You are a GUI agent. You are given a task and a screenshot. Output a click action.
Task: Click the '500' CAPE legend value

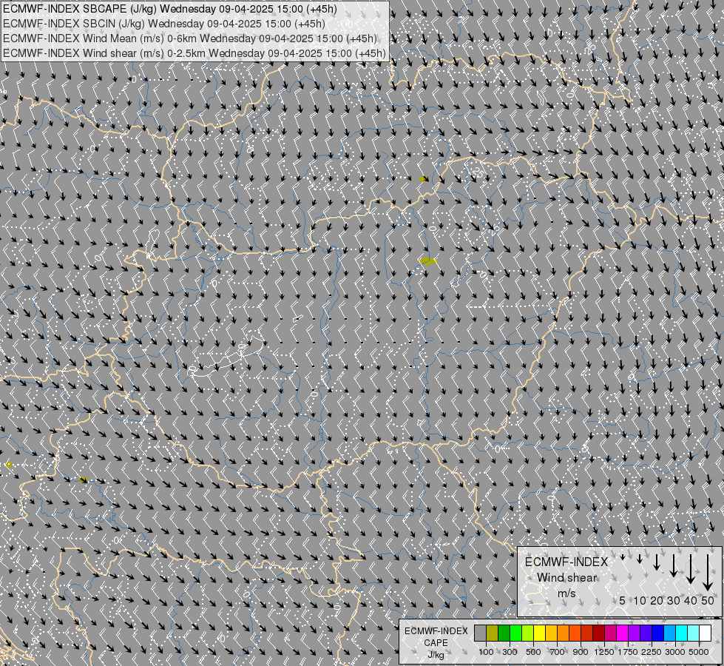pyautogui.click(x=533, y=652)
